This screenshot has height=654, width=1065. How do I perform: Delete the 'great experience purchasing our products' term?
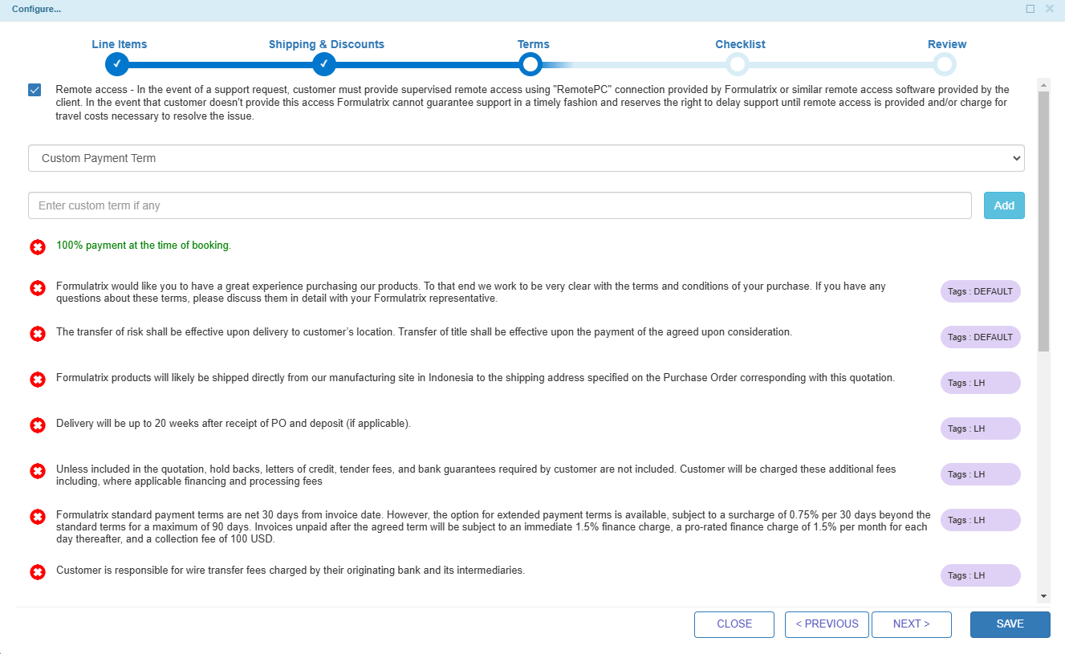pos(37,287)
